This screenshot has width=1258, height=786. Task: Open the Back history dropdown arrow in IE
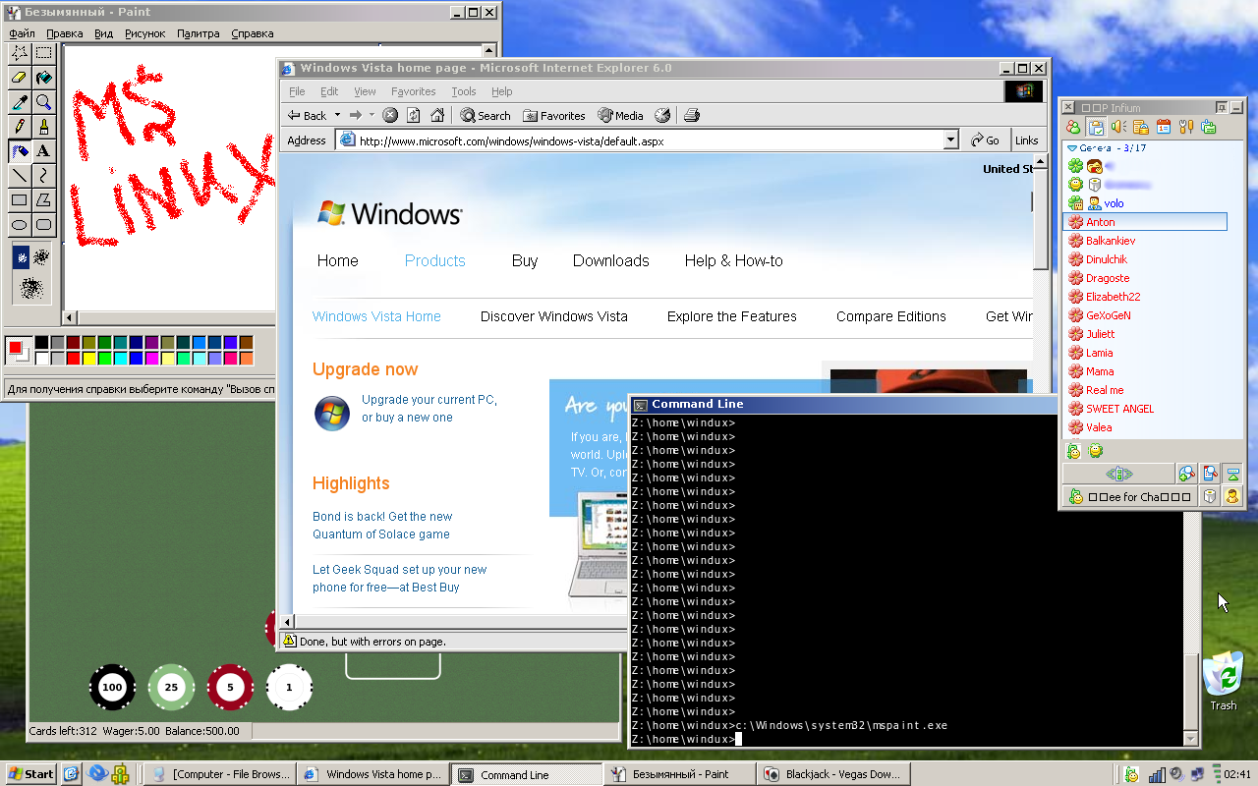click(337, 115)
